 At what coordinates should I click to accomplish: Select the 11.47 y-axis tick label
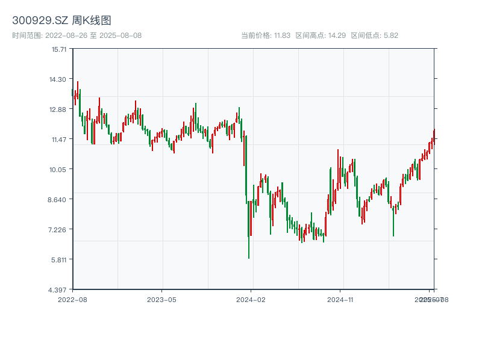pyautogui.click(x=59, y=139)
